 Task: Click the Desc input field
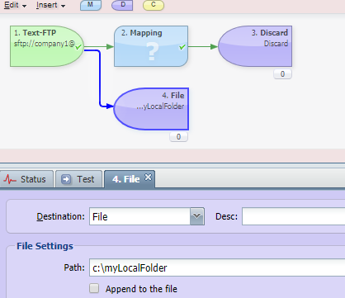tap(293, 216)
